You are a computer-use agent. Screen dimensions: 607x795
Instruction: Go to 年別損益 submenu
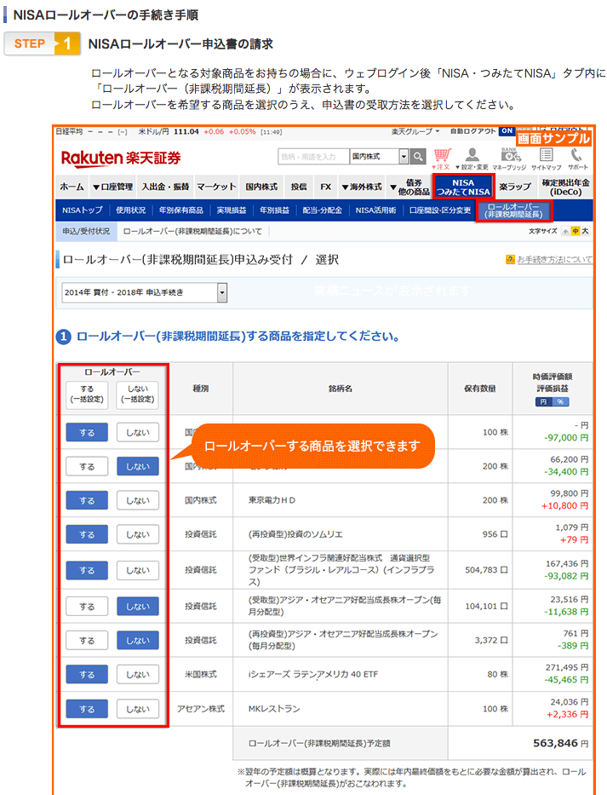274,210
